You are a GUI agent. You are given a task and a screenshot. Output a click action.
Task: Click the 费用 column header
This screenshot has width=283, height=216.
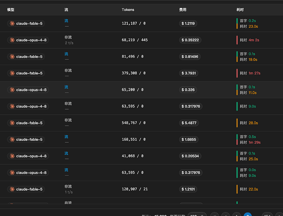[182, 10]
